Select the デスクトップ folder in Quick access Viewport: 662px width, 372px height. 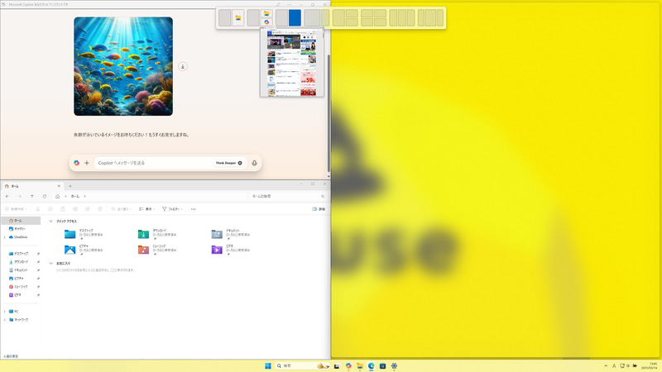(84, 234)
